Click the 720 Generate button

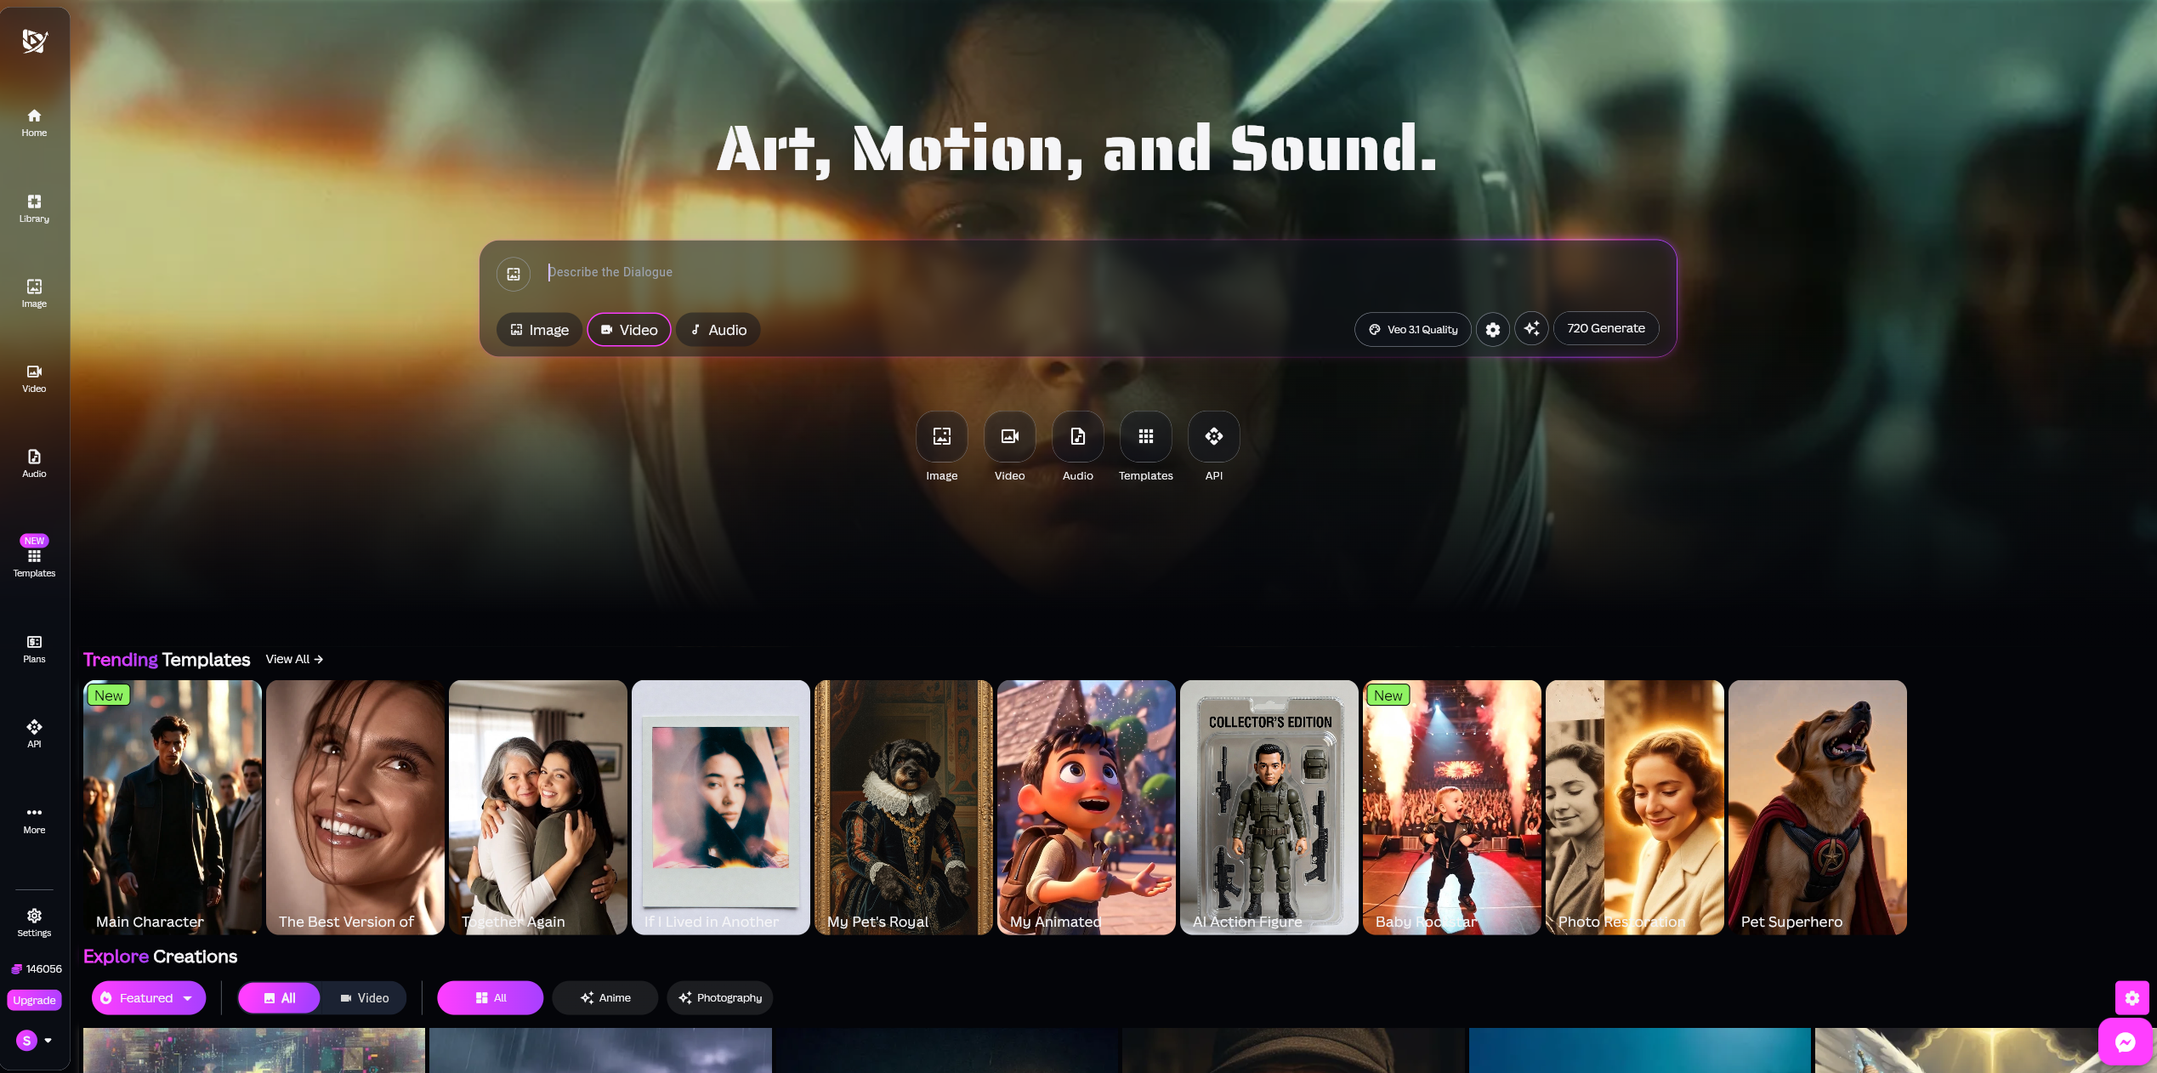1605,328
